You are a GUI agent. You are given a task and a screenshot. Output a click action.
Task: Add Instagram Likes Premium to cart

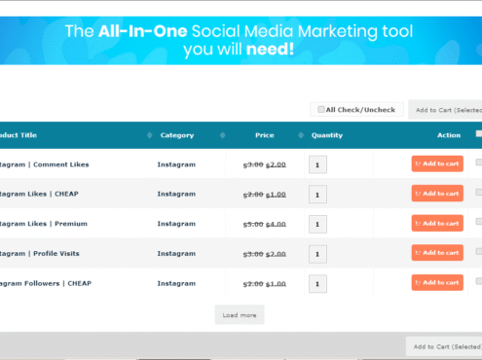(437, 224)
